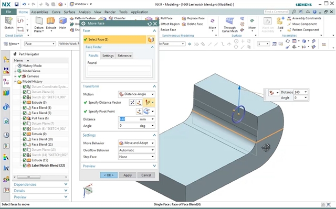Click the Help question mark icon
Image resolution: width=336 pixels, height=209 pixels.
tap(314, 12)
